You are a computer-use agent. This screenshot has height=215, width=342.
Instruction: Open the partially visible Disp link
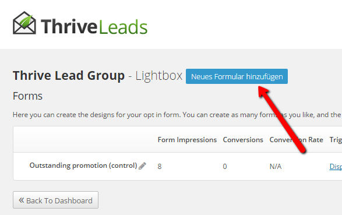(x=336, y=167)
